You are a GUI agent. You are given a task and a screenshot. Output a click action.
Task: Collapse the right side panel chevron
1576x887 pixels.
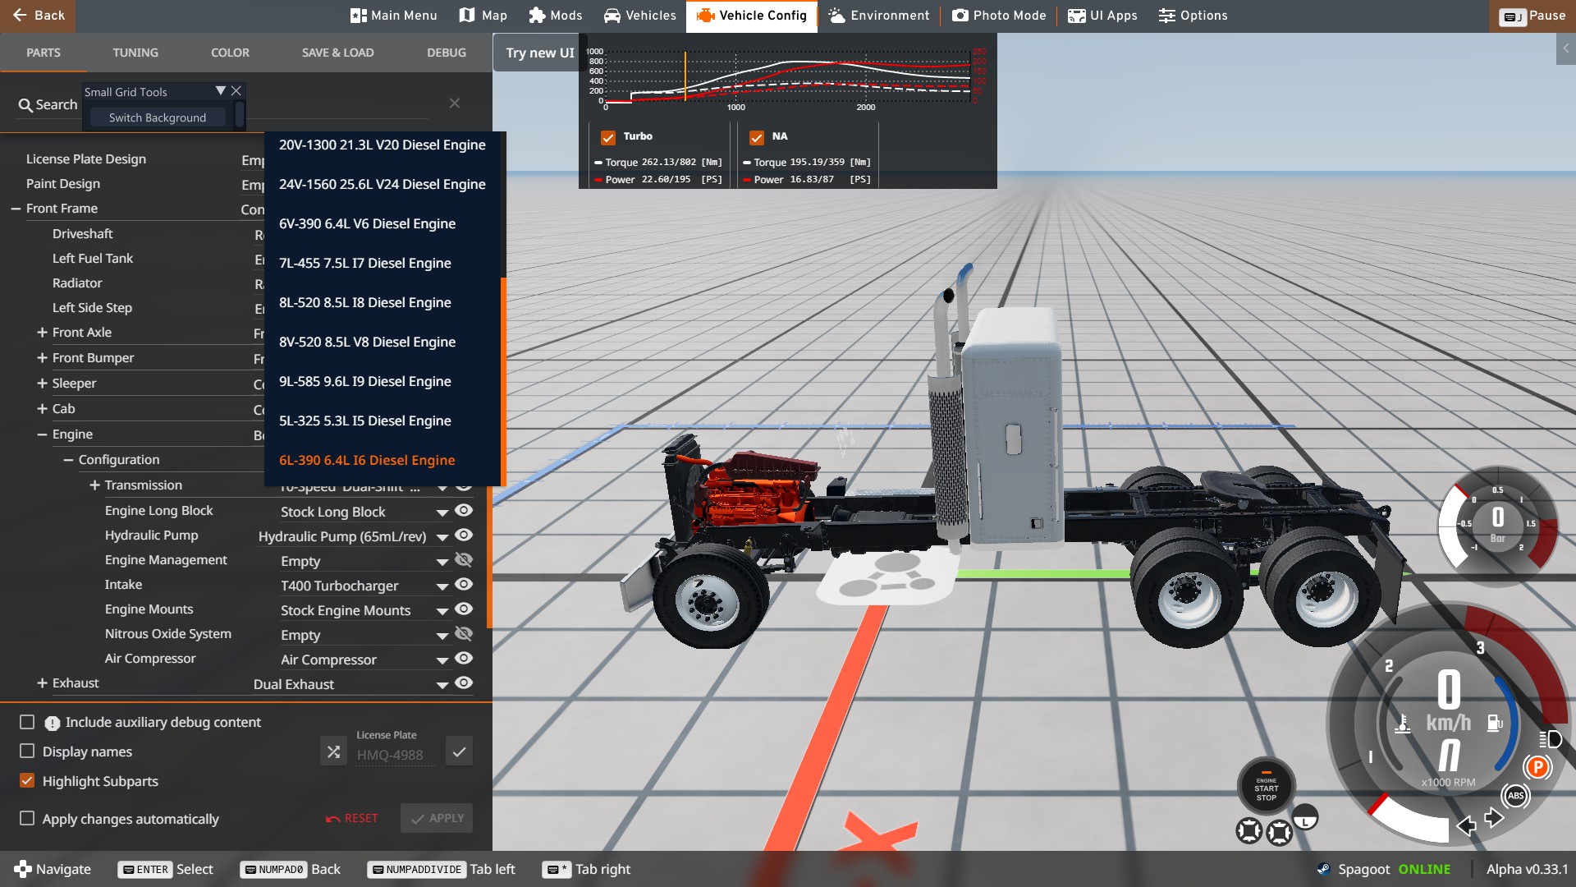[1565, 49]
